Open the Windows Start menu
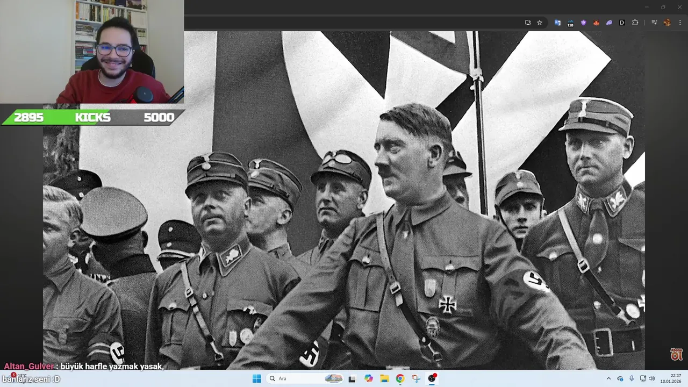The height and width of the screenshot is (387, 688). pos(256,378)
